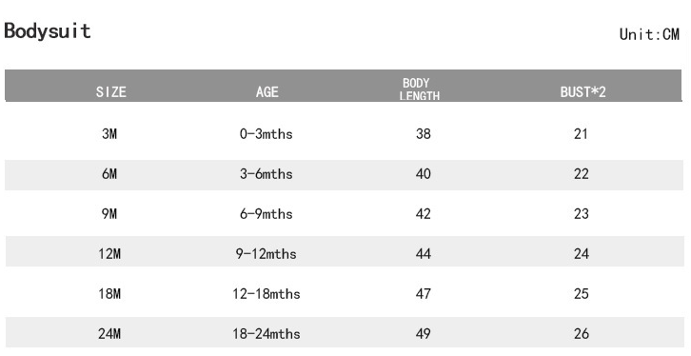Click the 6M size cell
This screenshot has width=691, height=356.
click(109, 173)
